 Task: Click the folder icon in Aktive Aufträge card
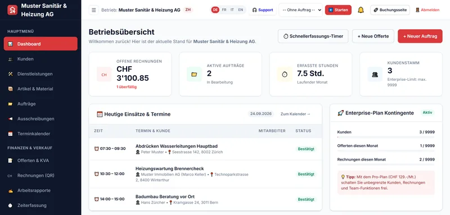point(194,75)
